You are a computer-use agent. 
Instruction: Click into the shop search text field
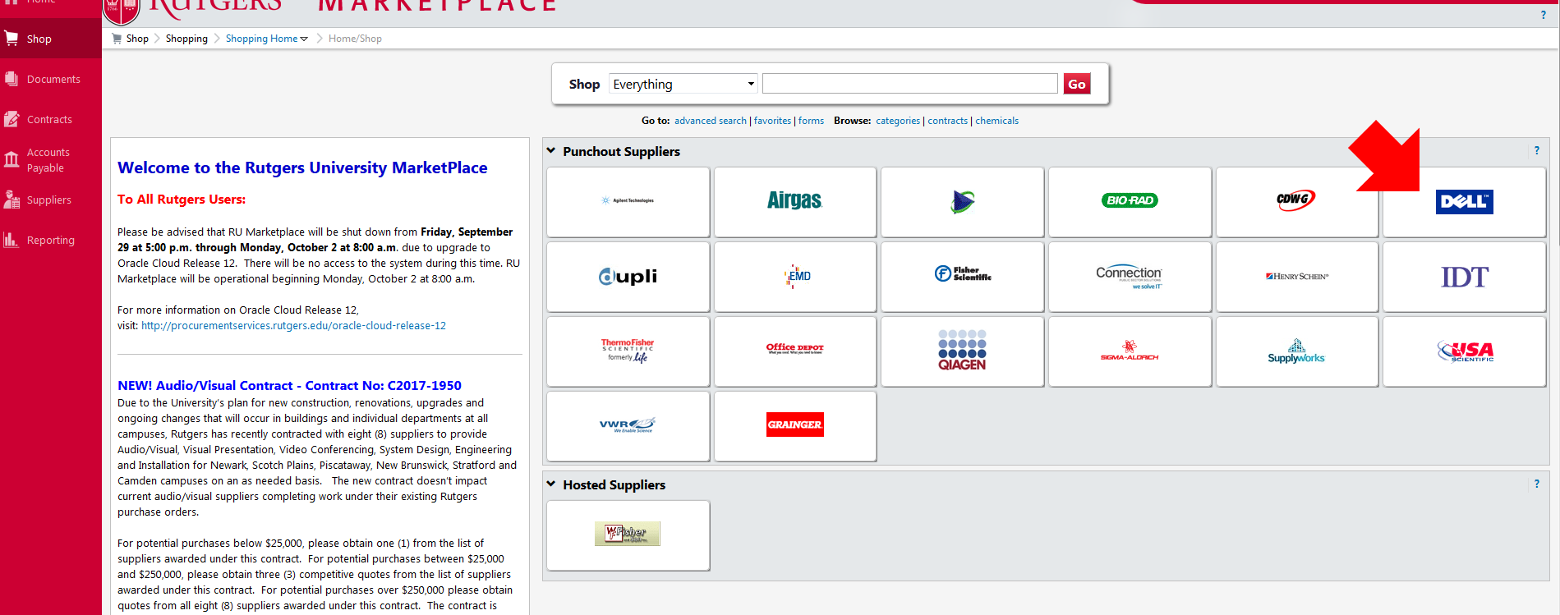click(909, 84)
